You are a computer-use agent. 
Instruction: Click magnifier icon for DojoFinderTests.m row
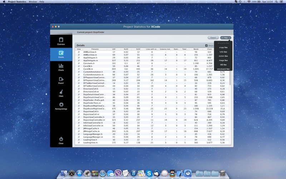[79, 103]
